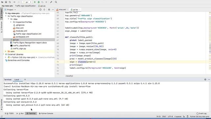211x119 pixels.
Task: Open Terminal panel gear settings
Action: (205, 80)
